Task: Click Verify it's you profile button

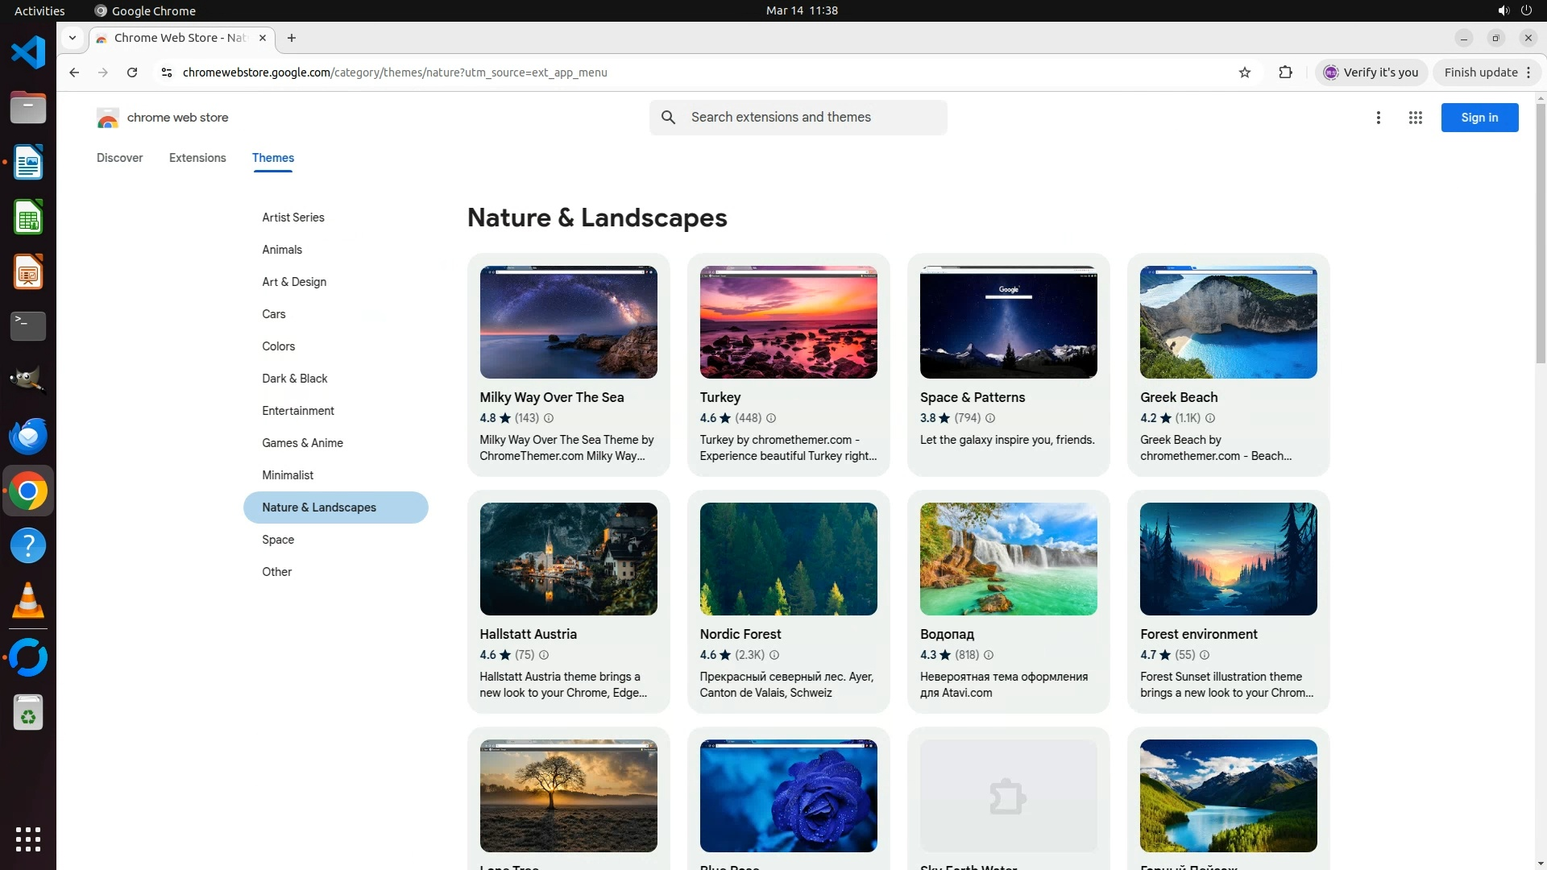Action: (x=1371, y=72)
